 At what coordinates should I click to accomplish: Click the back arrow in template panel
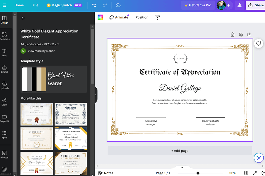coord(23,18)
